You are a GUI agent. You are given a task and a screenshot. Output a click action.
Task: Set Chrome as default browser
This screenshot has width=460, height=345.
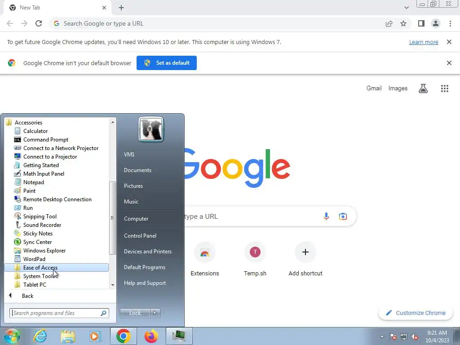click(167, 63)
